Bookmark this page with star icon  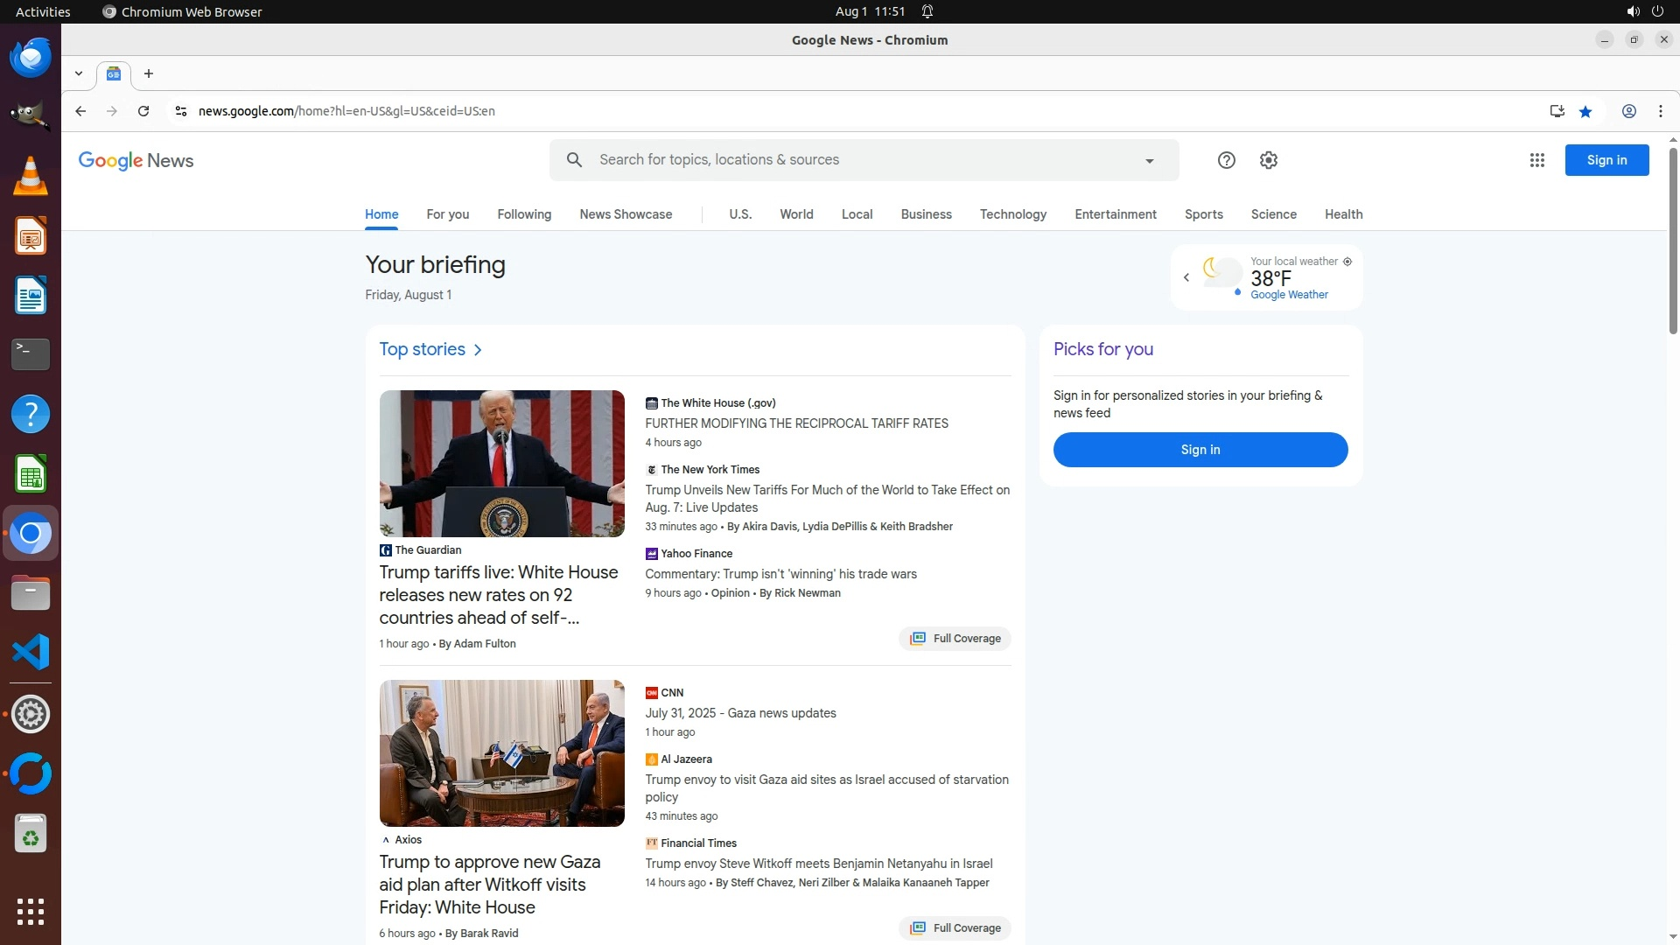pyautogui.click(x=1585, y=111)
